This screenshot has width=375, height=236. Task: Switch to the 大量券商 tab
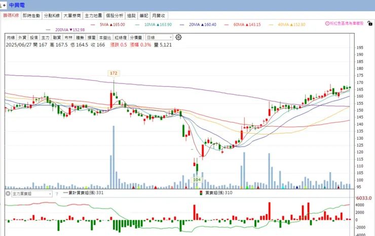(72, 16)
